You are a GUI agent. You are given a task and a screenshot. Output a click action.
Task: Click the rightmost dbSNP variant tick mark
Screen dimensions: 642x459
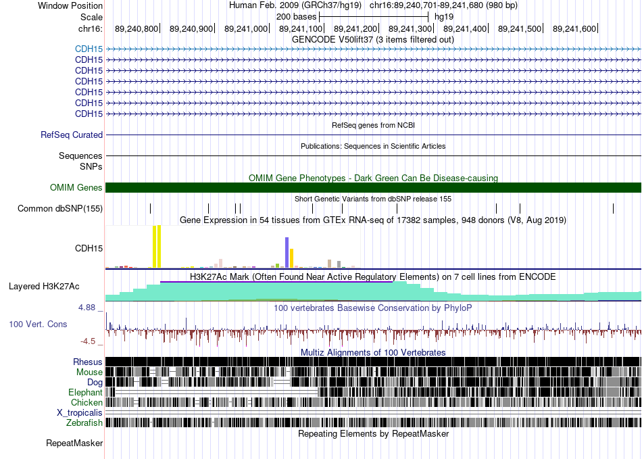(613, 208)
